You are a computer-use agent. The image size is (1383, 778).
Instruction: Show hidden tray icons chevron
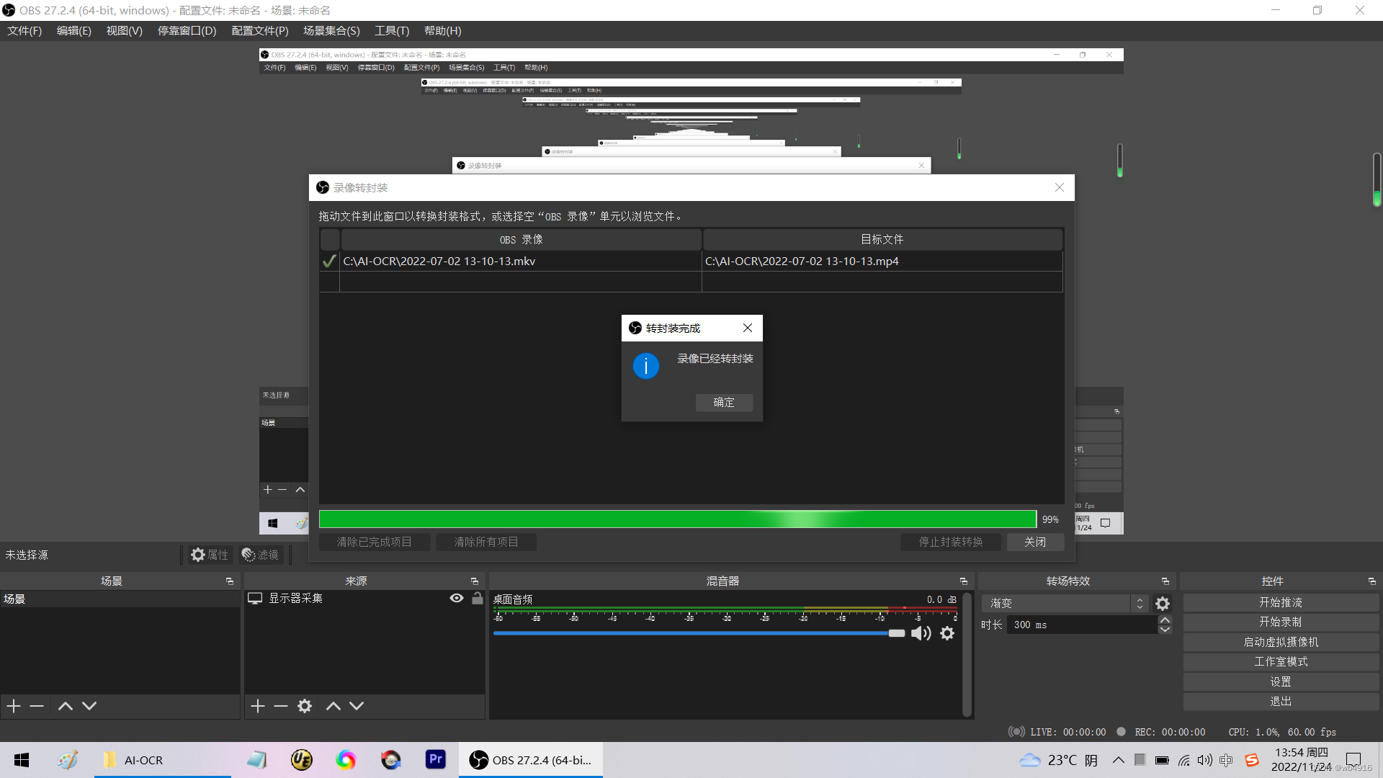(1118, 760)
